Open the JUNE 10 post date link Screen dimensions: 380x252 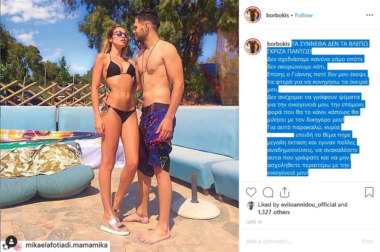pos(254,222)
